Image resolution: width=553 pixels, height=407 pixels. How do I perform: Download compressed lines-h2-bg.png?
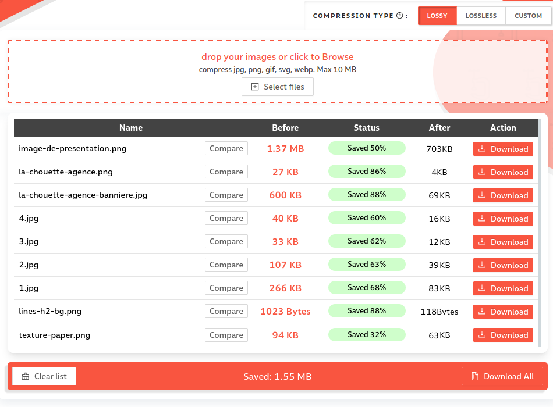[503, 312]
